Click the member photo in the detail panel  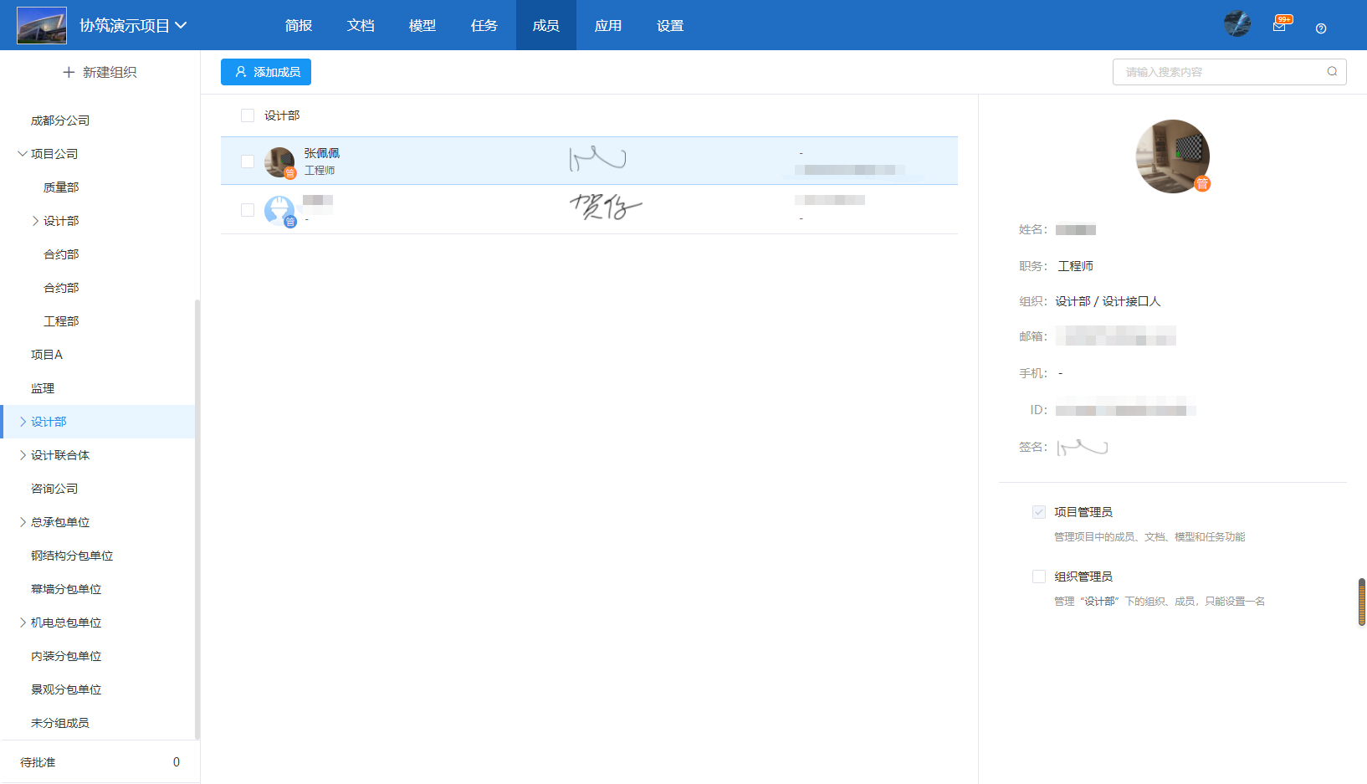(1172, 156)
